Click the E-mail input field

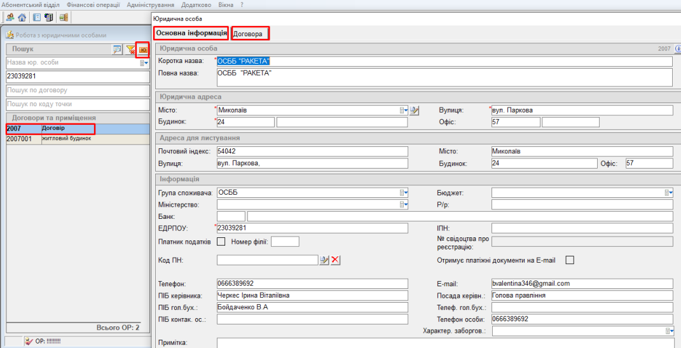(581, 284)
